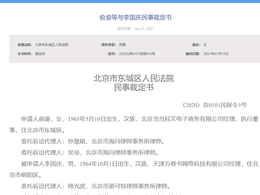Select the 案号 label in info bar
This screenshot has height=195, width=260.
111,54
